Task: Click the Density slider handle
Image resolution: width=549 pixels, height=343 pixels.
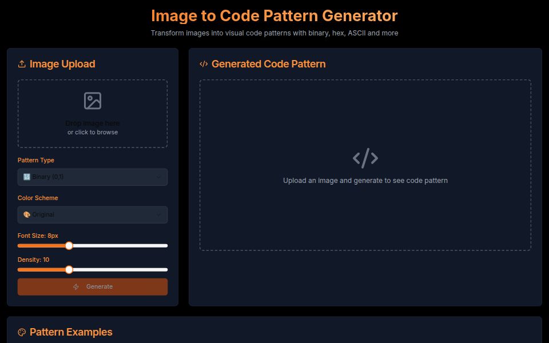Action: 69,269
